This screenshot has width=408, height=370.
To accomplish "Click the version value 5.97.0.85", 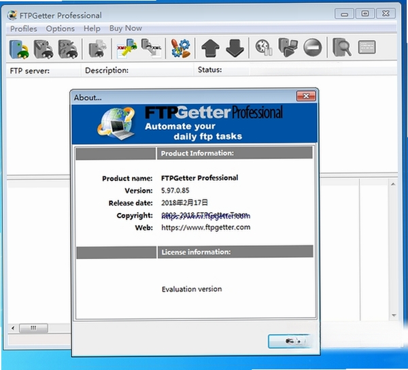I will (175, 190).
